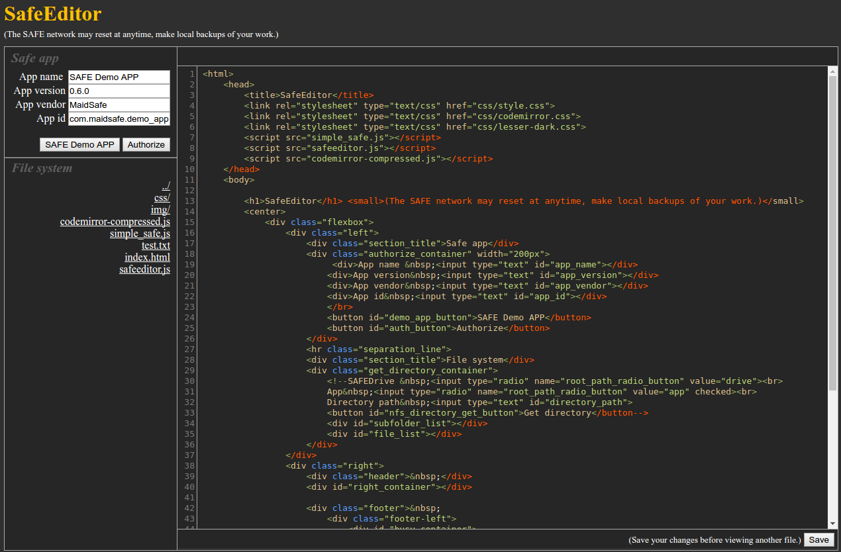Image resolution: width=841 pixels, height=552 pixels.
Task: Open the test.txt file
Action: coord(156,246)
